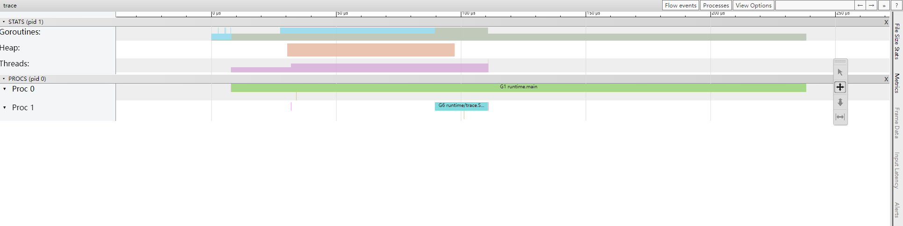Select the arrow selection tool
The width and height of the screenshot is (903, 226).
point(840,72)
